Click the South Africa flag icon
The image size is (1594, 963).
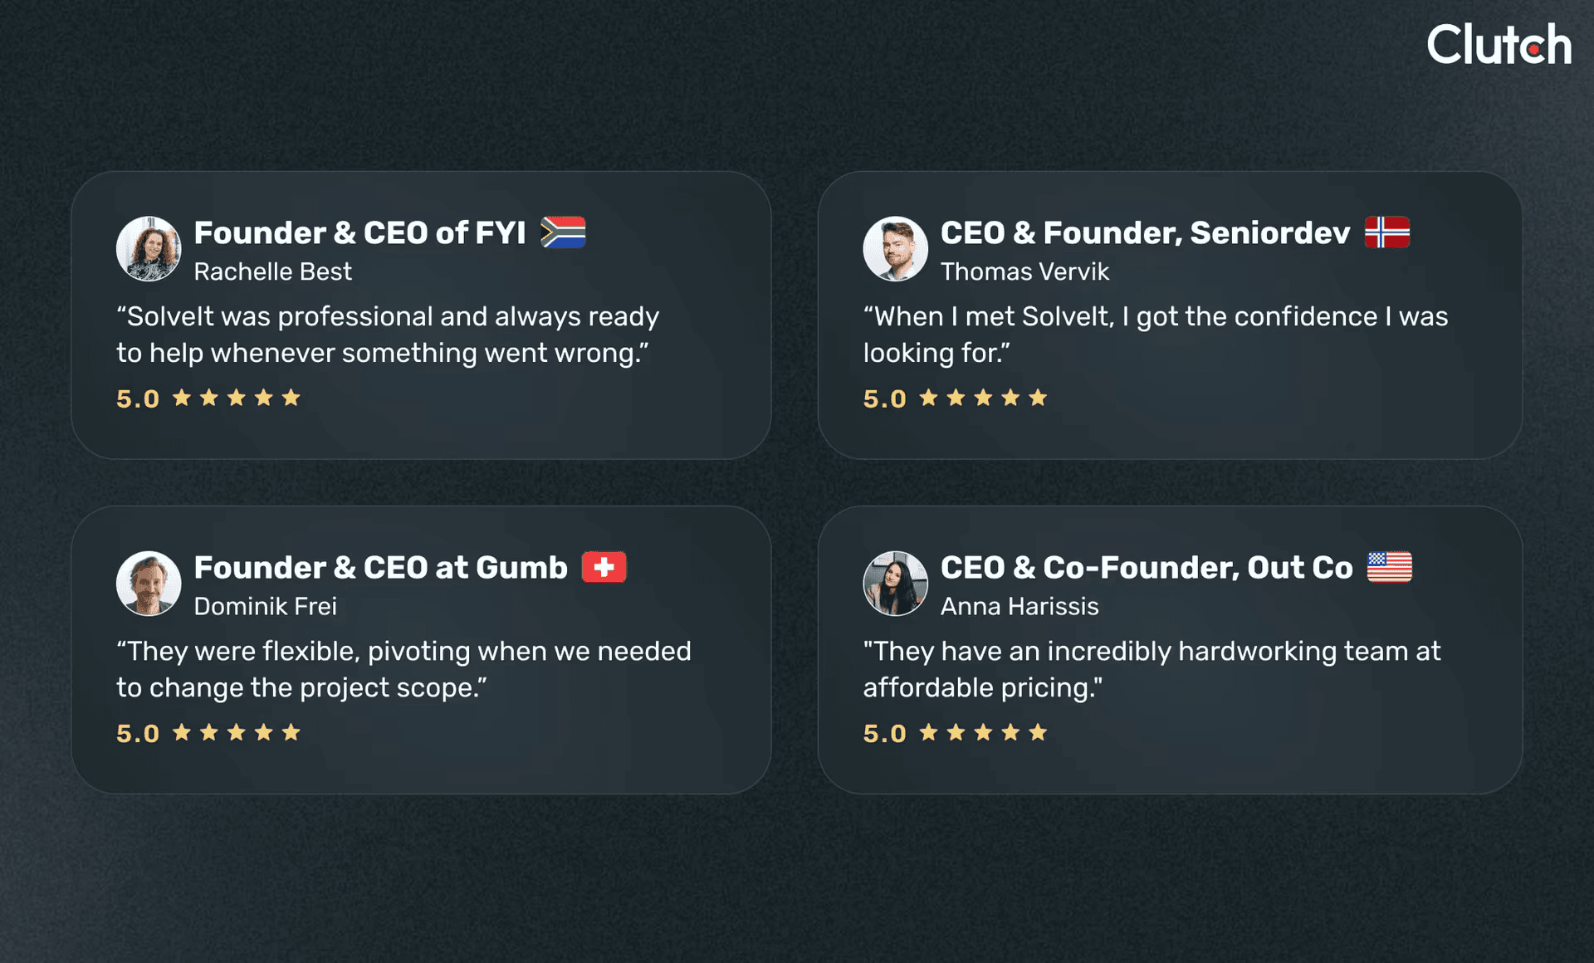point(563,232)
